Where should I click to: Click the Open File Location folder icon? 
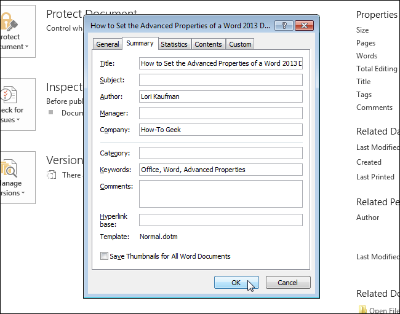point(362,310)
